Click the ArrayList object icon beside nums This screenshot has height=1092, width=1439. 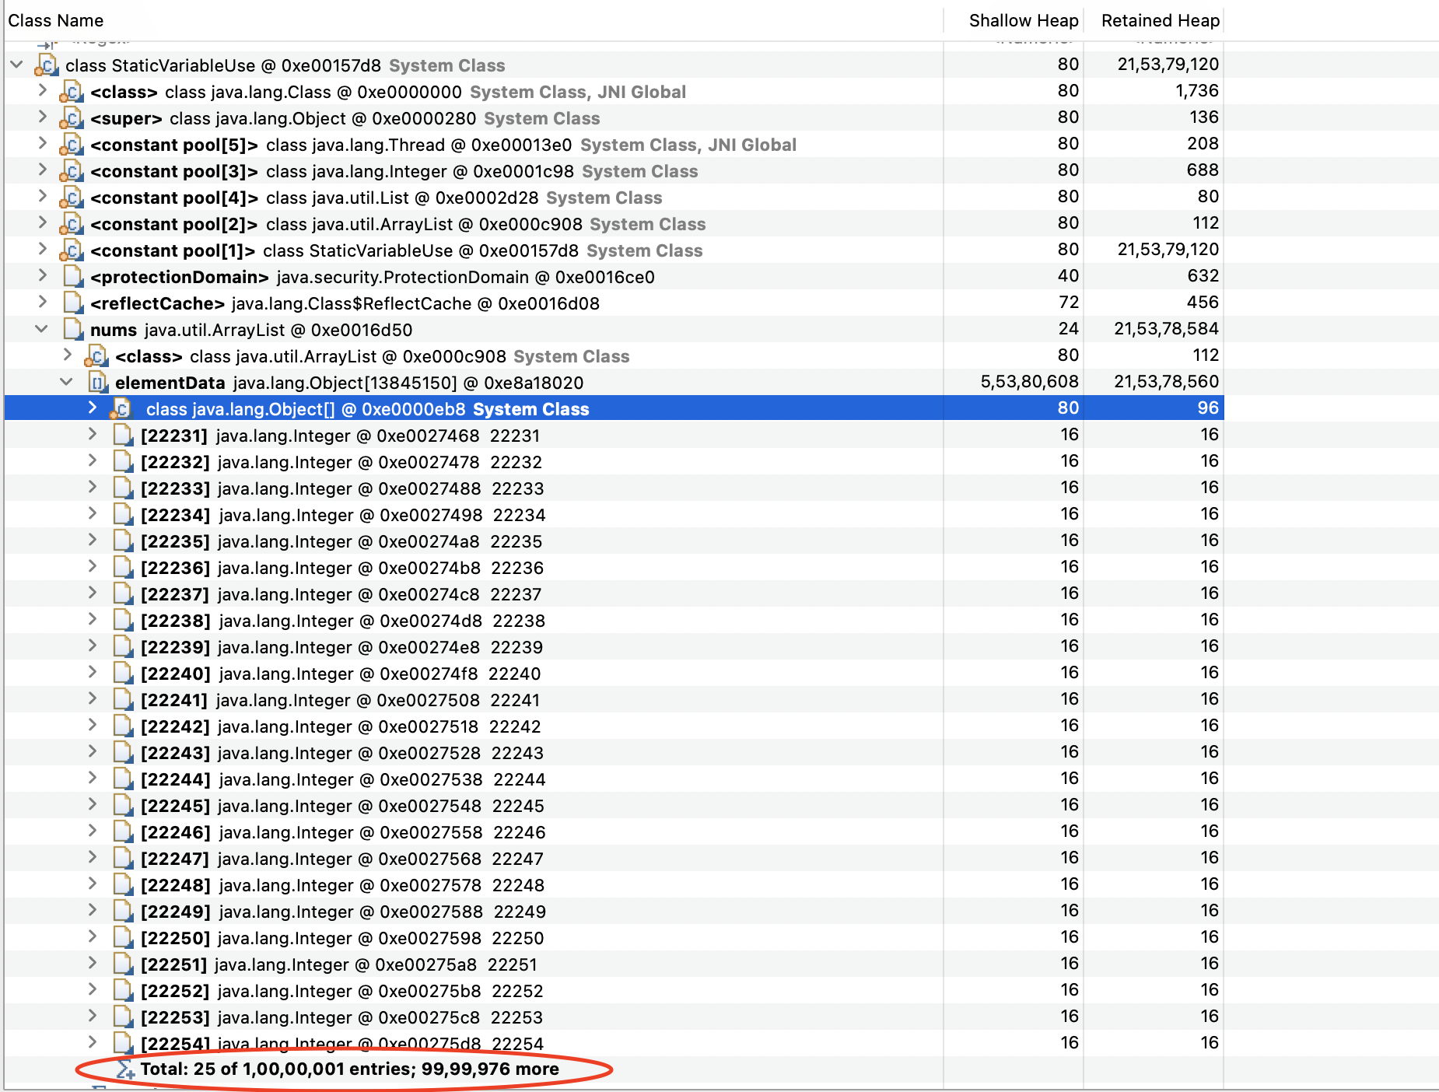tap(74, 330)
